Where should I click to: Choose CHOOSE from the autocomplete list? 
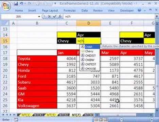(90, 68)
